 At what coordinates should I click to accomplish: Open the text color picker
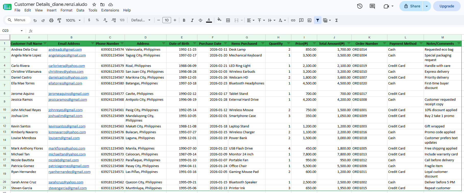pyautogui.click(x=209, y=20)
